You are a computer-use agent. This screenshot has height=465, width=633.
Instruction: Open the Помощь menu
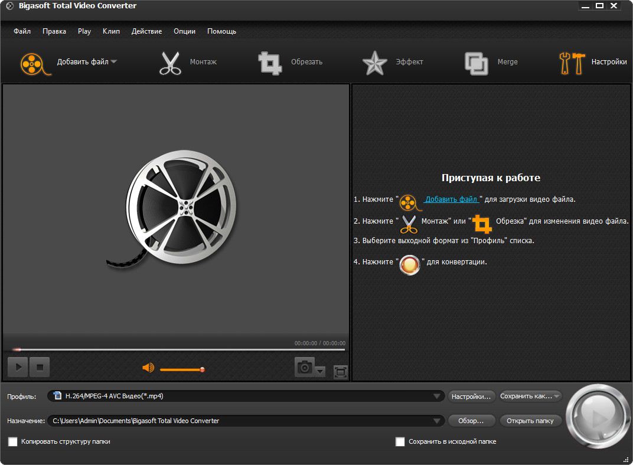click(221, 31)
